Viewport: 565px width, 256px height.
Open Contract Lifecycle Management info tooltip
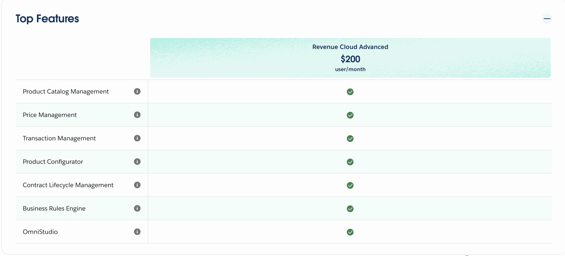[137, 185]
